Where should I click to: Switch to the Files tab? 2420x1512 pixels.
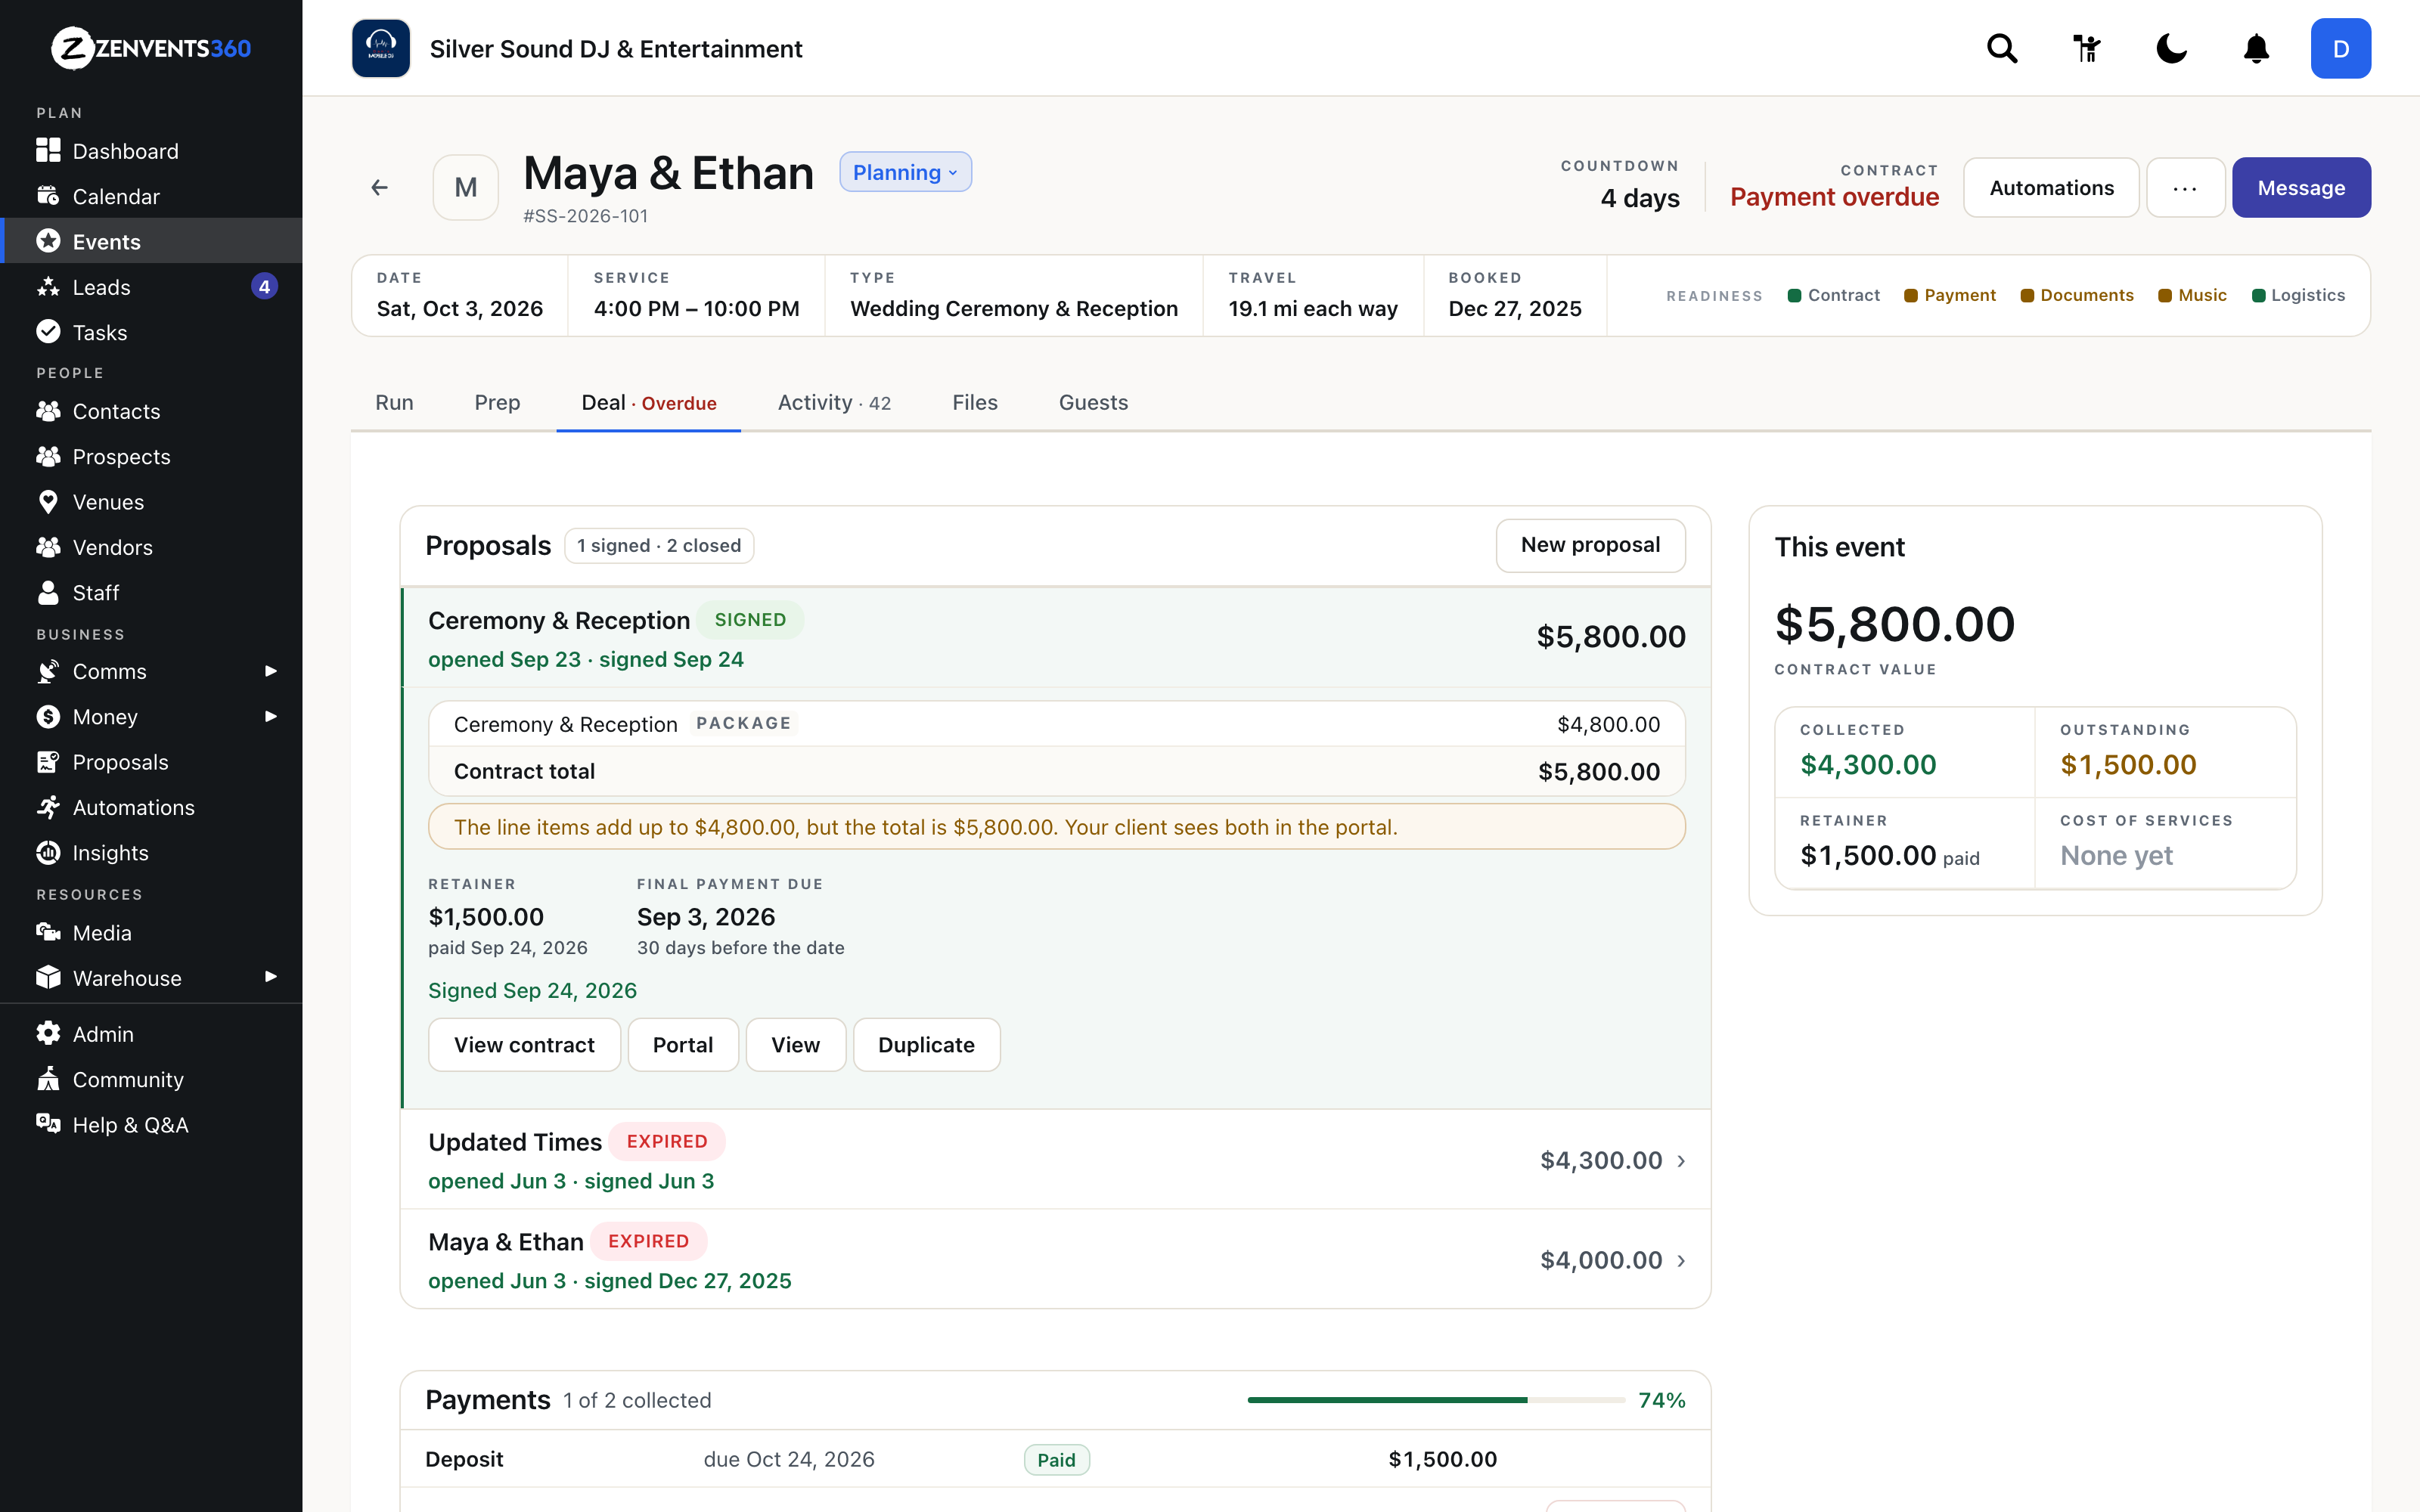coord(974,402)
